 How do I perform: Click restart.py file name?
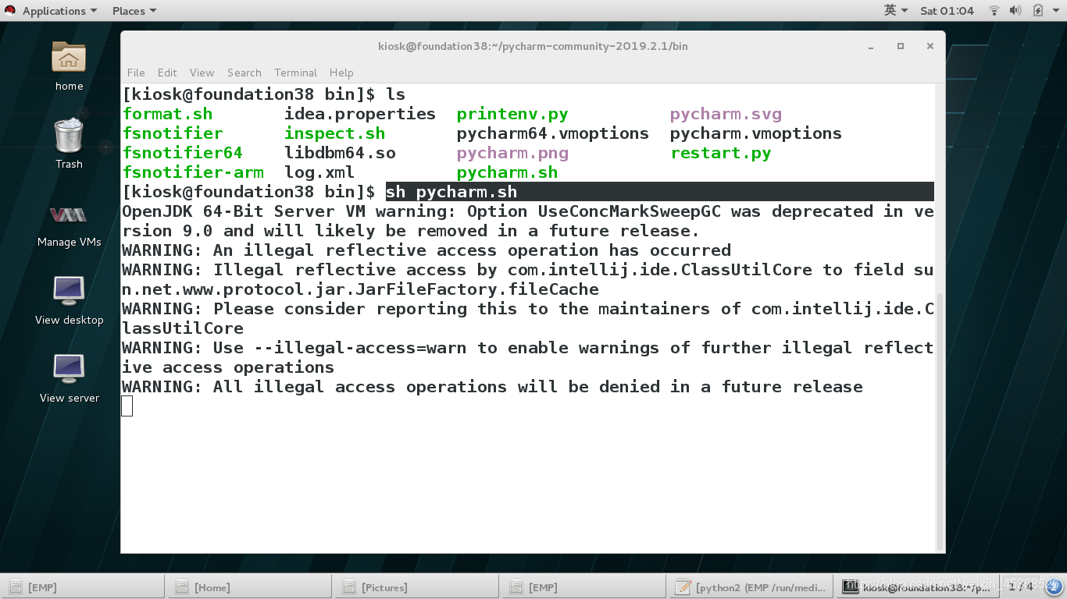click(721, 153)
